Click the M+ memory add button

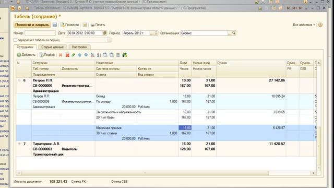click(294, 8)
